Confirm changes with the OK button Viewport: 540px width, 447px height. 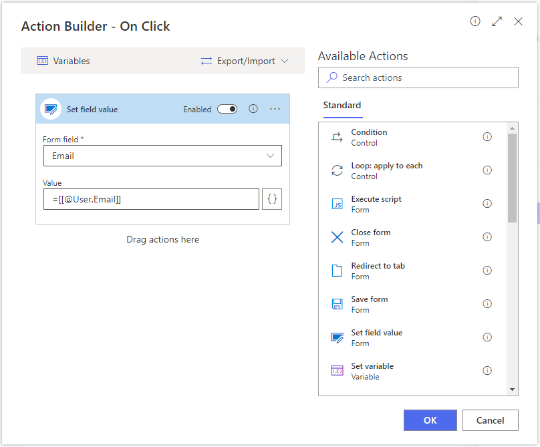point(430,420)
